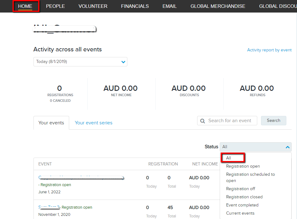This screenshot has height=219, width=297.
Task: Filter by 'Registration closed' status
Action: [244, 197]
